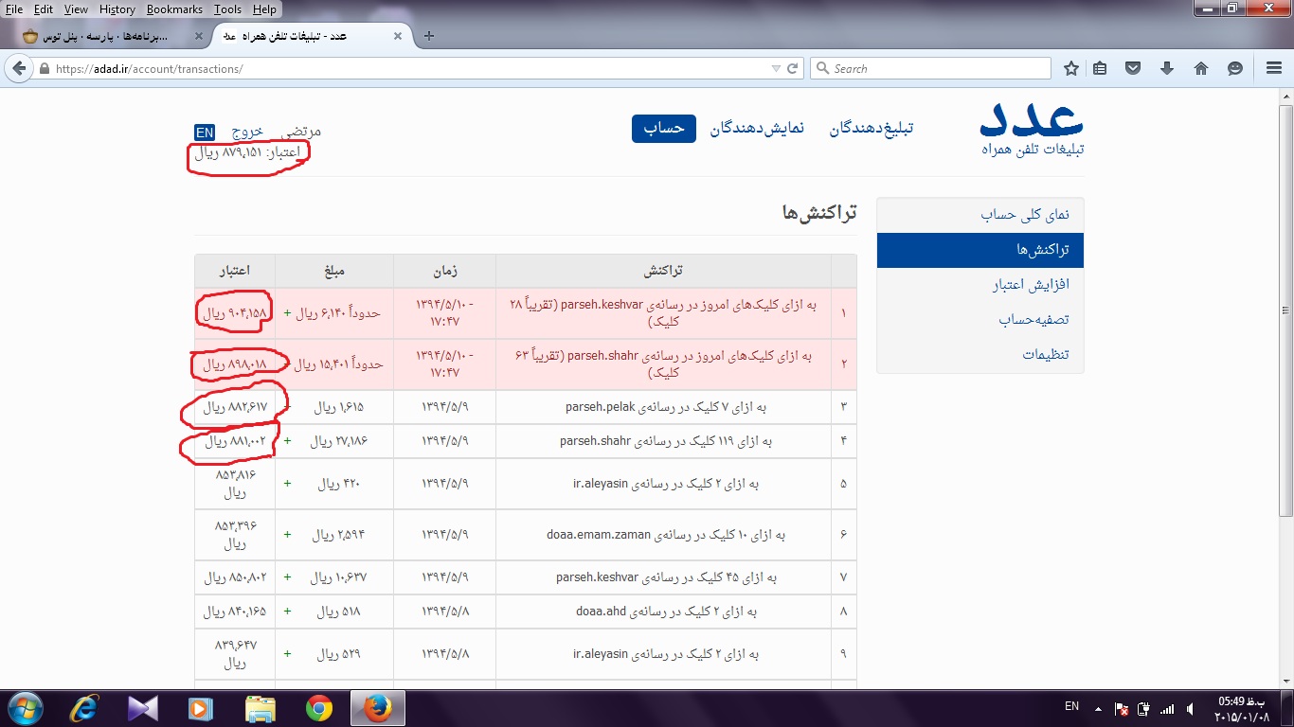
Task: Open the Downloads arrow icon
Action: 1167,68
